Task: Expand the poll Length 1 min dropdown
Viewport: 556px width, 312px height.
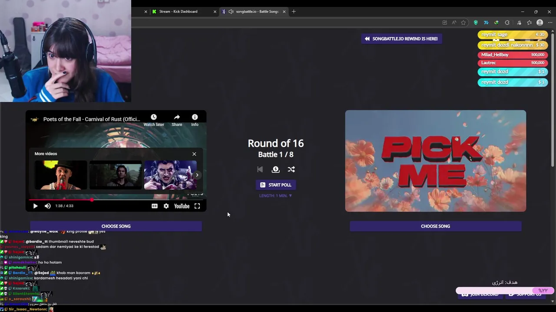Action: [x=275, y=196]
